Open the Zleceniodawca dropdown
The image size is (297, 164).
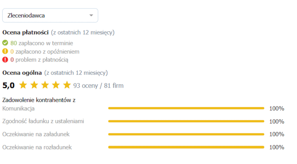coord(50,16)
